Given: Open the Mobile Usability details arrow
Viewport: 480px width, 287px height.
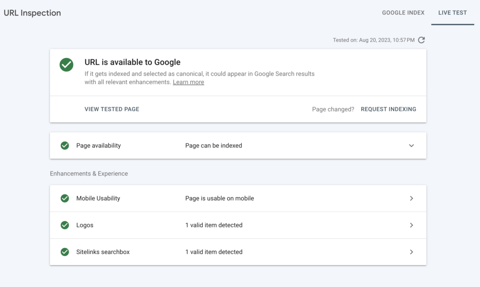Looking at the screenshot, I should (x=411, y=198).
